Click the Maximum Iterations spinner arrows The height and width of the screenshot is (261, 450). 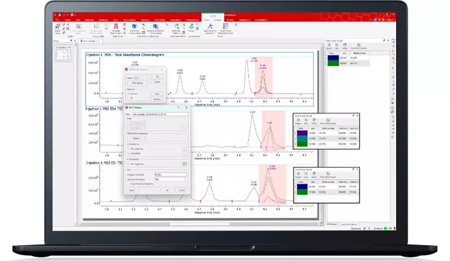[x=185, y=179]
